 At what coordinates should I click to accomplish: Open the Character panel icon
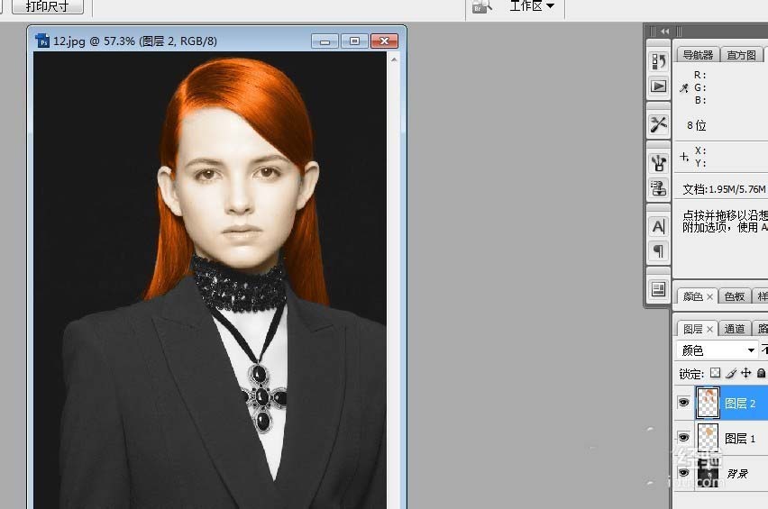click(658, 226)
